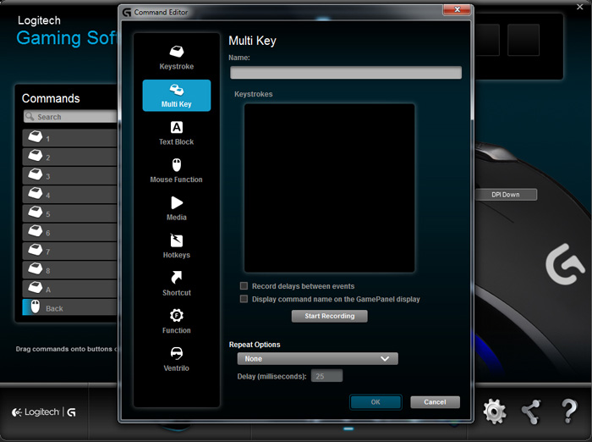
Task: Select command A in Commands list
Action: (70, 289)
